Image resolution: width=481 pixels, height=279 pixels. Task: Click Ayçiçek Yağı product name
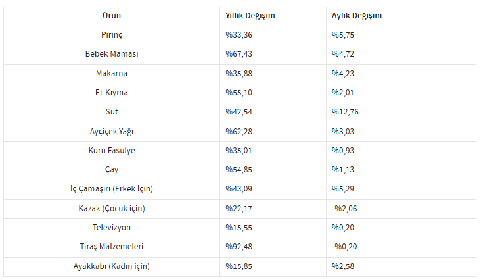tap(112, 132)
